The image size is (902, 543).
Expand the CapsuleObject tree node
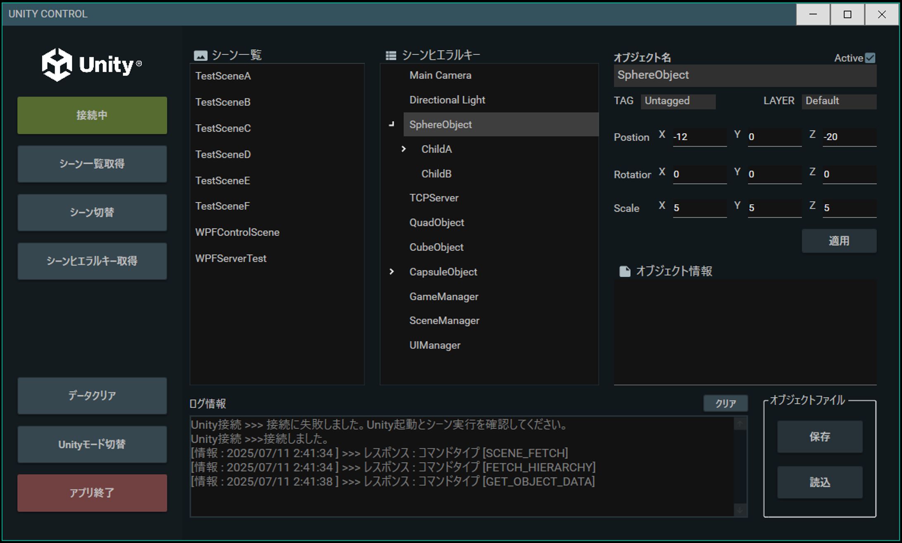[x=392, y=271]
